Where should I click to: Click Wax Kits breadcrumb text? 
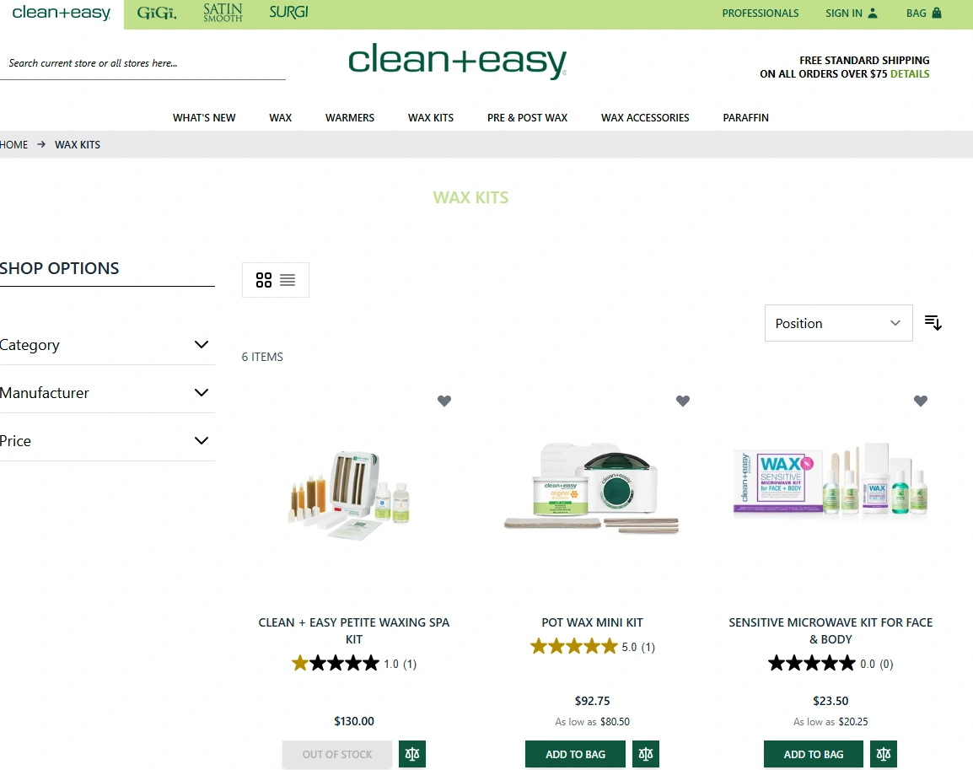click(78, 144)
